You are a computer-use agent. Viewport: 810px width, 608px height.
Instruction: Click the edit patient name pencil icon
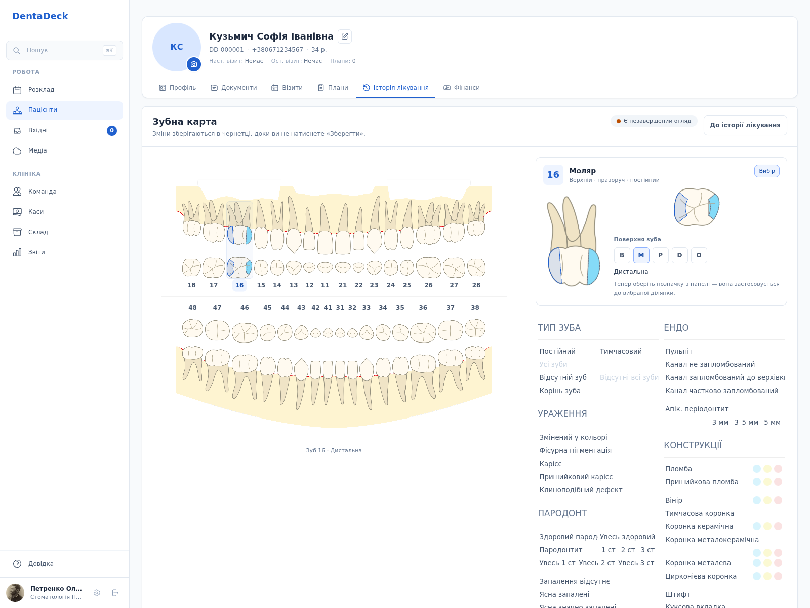tap(345, 36)
